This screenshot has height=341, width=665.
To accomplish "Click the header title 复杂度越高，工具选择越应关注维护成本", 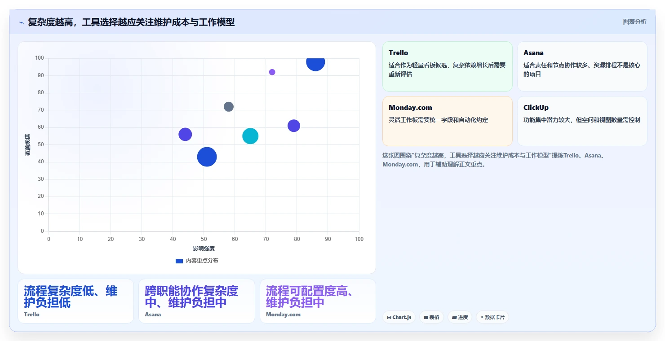I will point(131,22).
